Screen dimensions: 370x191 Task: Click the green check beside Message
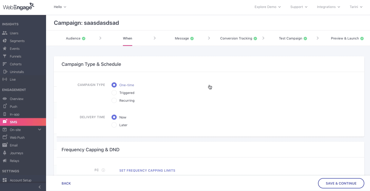pyautogui.click(x=192, y=38)
